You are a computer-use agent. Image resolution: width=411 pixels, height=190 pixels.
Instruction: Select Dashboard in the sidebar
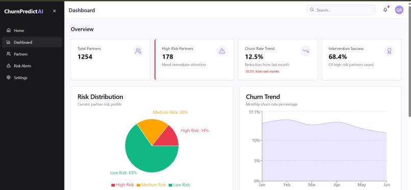pos(32,42)
